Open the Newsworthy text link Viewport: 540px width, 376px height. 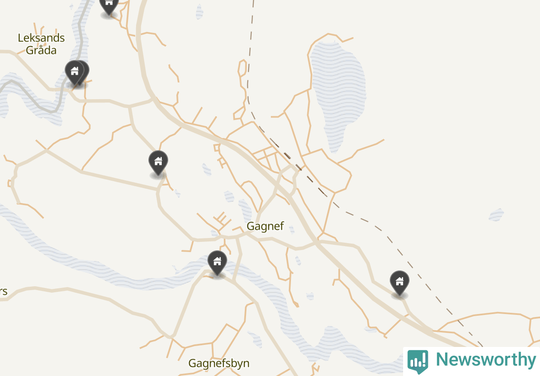(x=486, y=360)
